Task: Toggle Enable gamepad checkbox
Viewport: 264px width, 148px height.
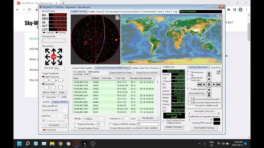Action: [x=189, y=89]
